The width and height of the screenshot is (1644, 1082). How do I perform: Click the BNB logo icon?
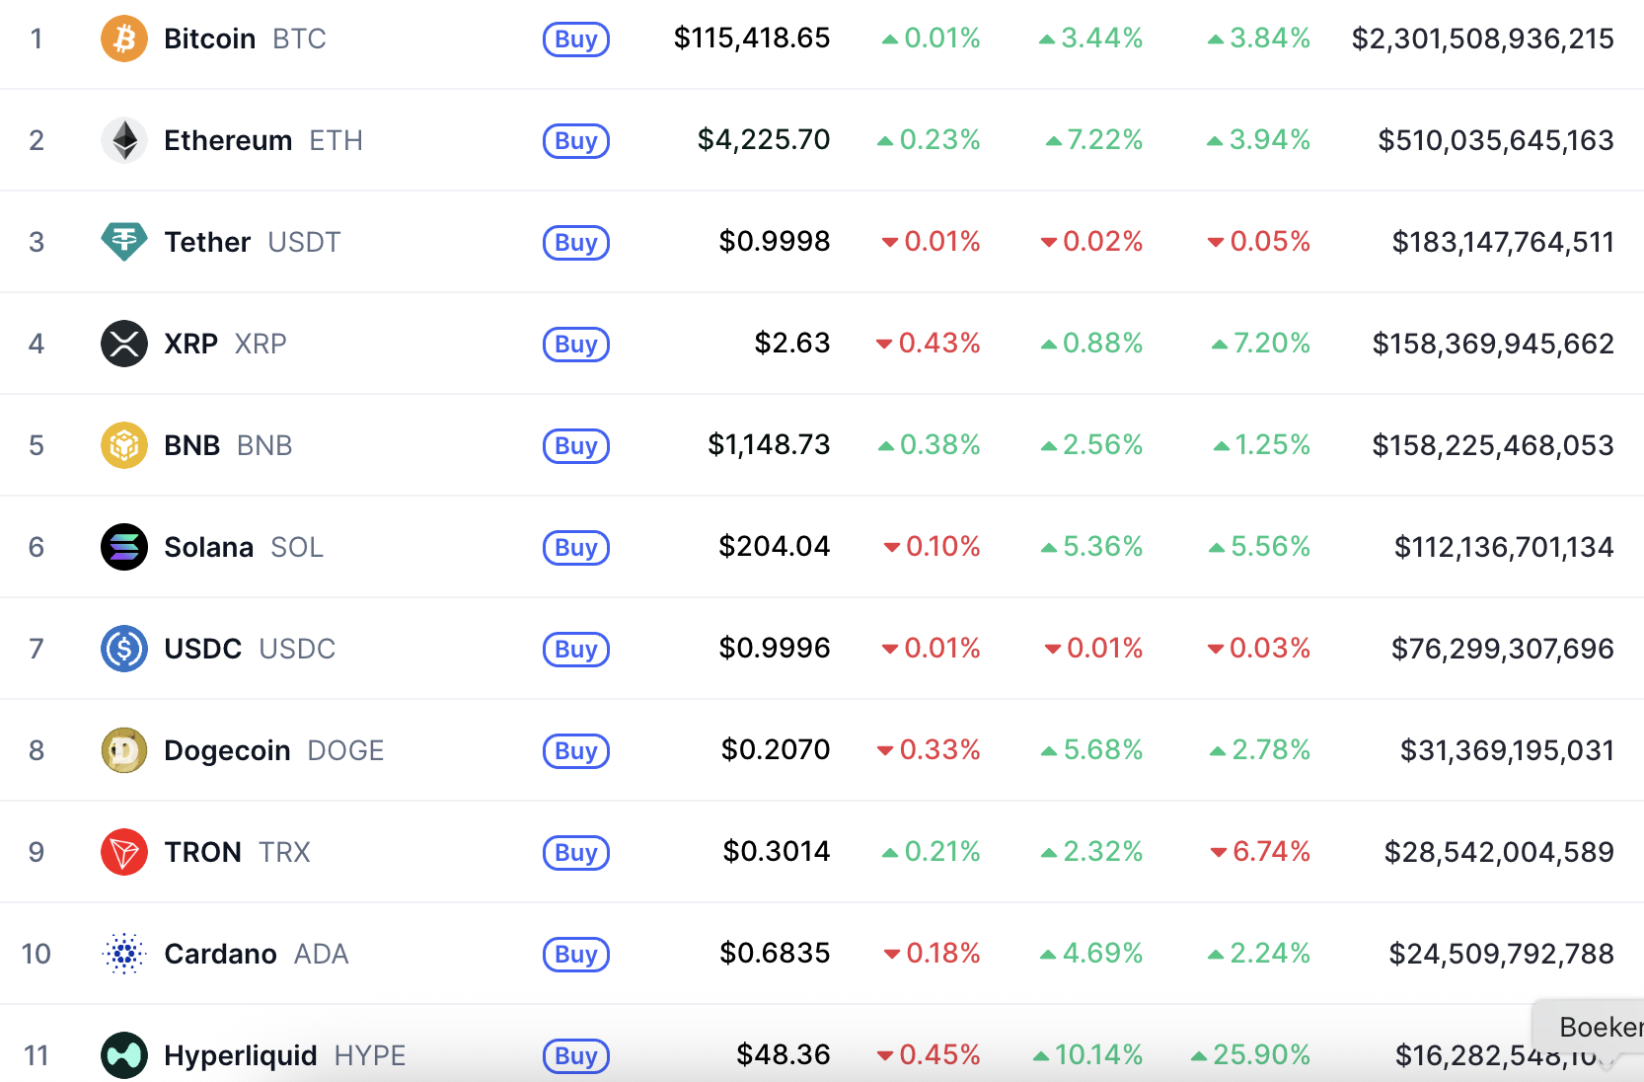[124, 445]
